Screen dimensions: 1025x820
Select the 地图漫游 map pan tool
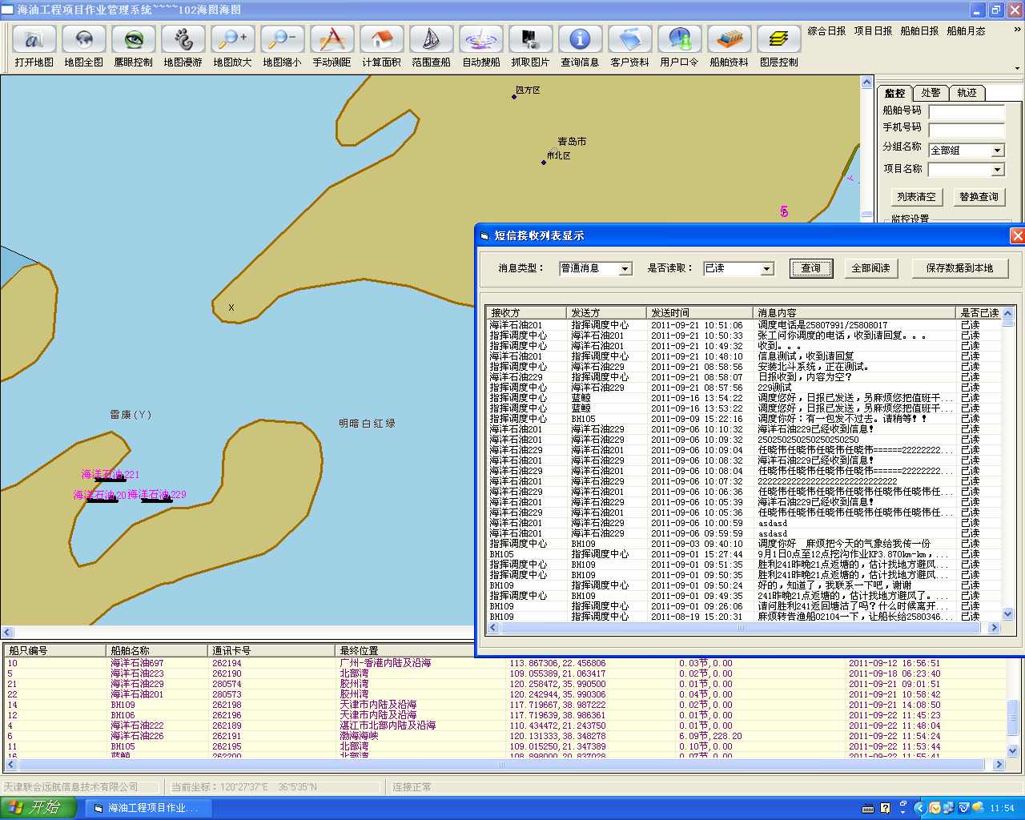[183, 39]
